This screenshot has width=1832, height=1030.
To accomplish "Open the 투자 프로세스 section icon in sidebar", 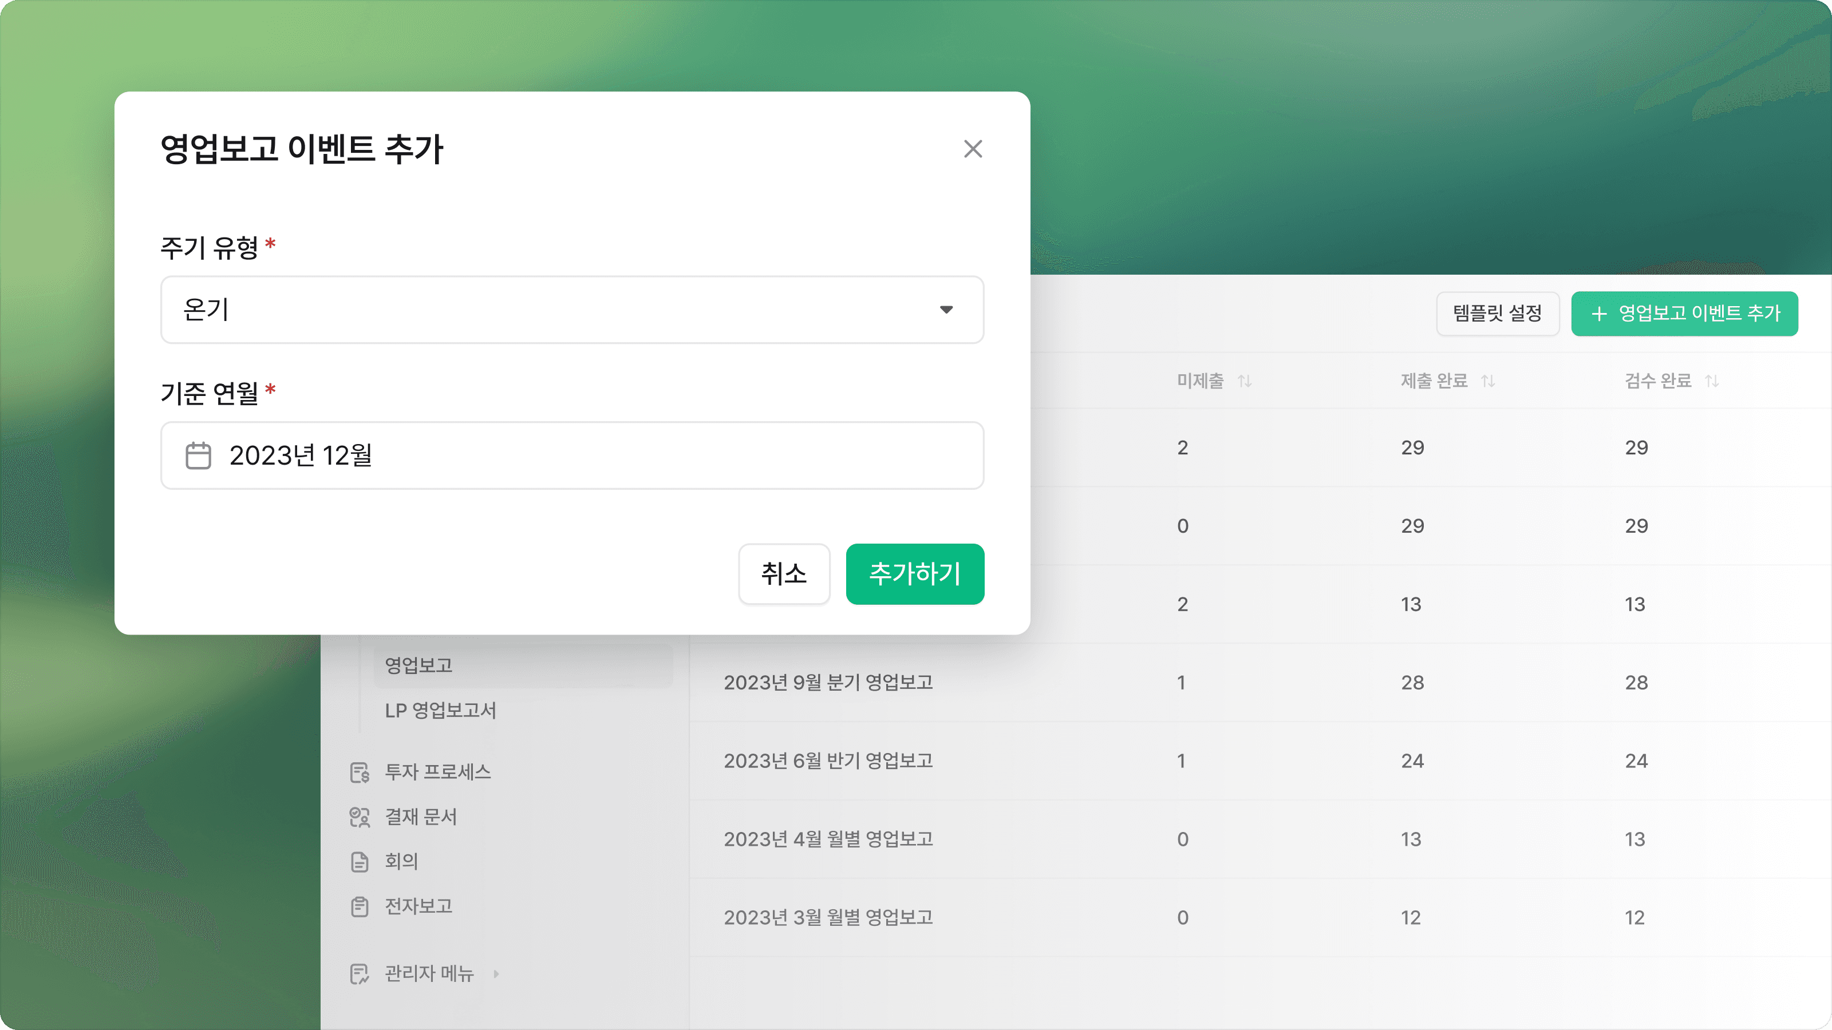I will [x=360, y=772].
